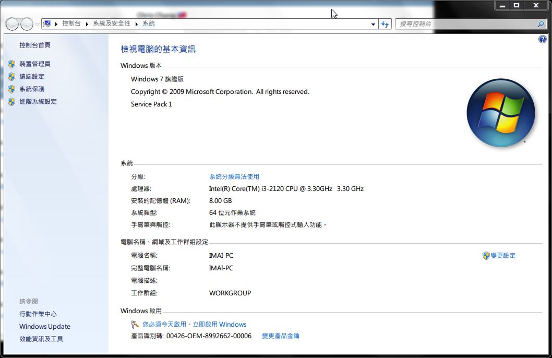This screenshot has width=552, height=358.
Task: Select the IMAI-PC value next to 電腦名稱
Action: pyautogui.click(x=221, y=256)
